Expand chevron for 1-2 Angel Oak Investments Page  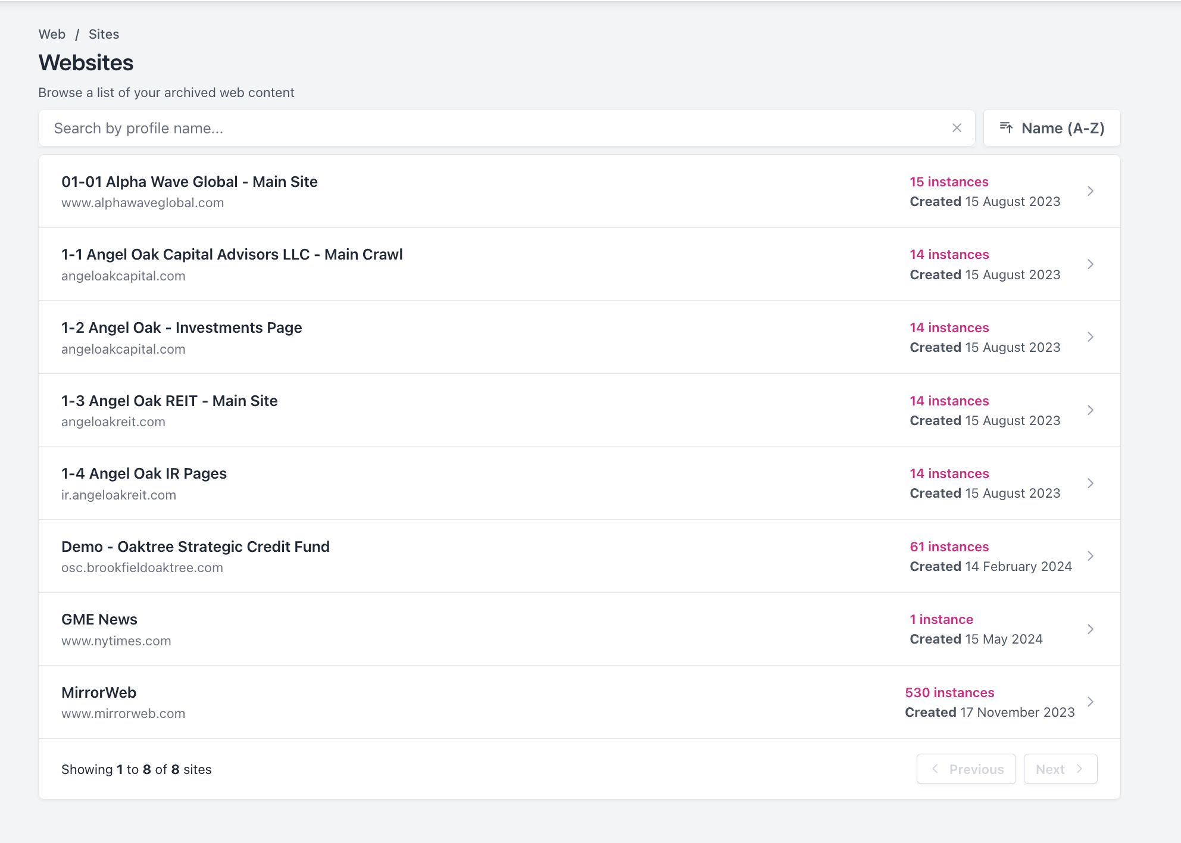1091,337
